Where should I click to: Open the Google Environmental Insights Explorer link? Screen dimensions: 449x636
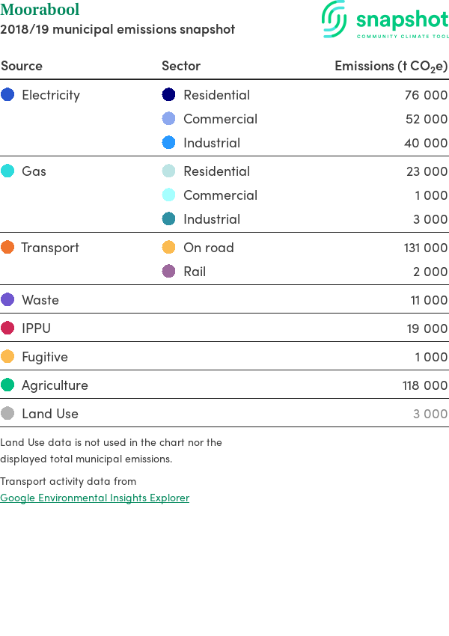[x=94, y=498]
